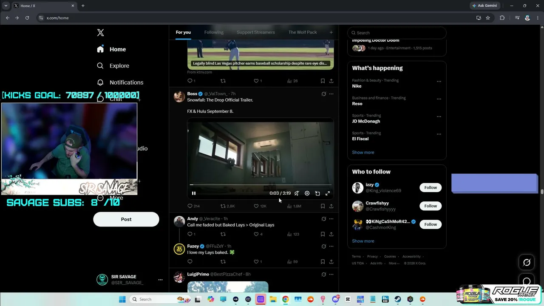Ask Grok about Boss's post
The image size is (544, 306).
pos(323,94)
